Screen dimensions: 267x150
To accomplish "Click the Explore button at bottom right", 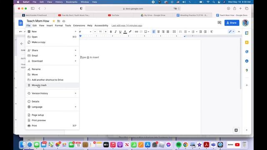I will pos(236,130).
